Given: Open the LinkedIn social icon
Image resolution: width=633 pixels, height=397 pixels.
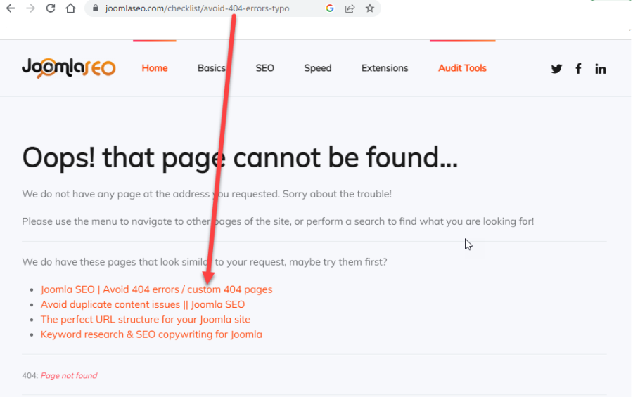Looking at the screenshot, I should coord(601,69).
